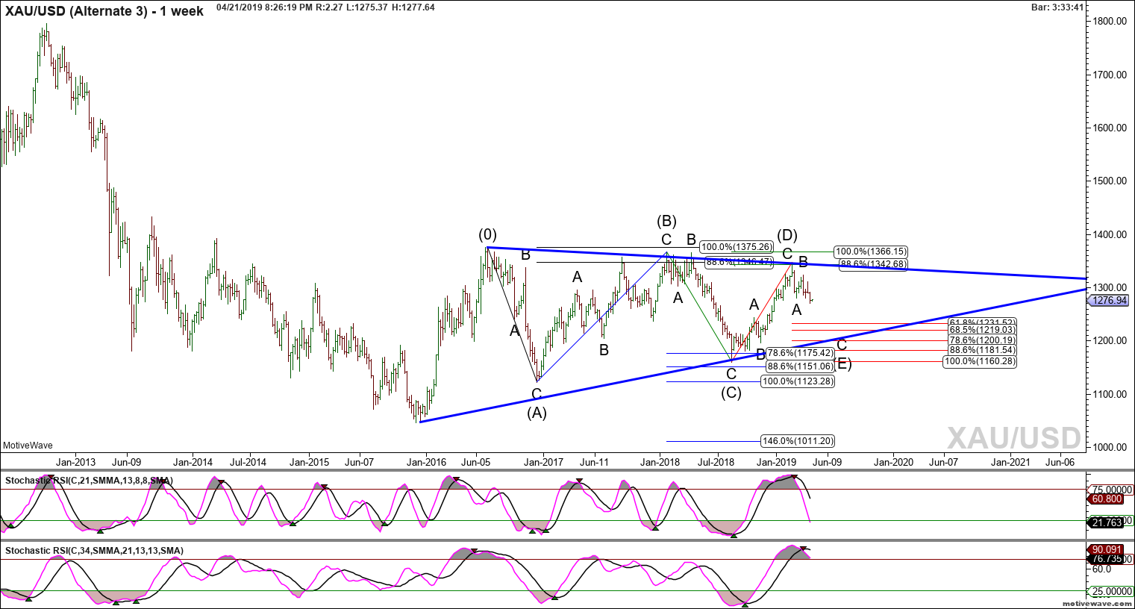Image resolution: width=1135 pixels, height=609 pixels.
Task: Select the 78.6%(1175.42) retracement label
Action: click(800, 353)
